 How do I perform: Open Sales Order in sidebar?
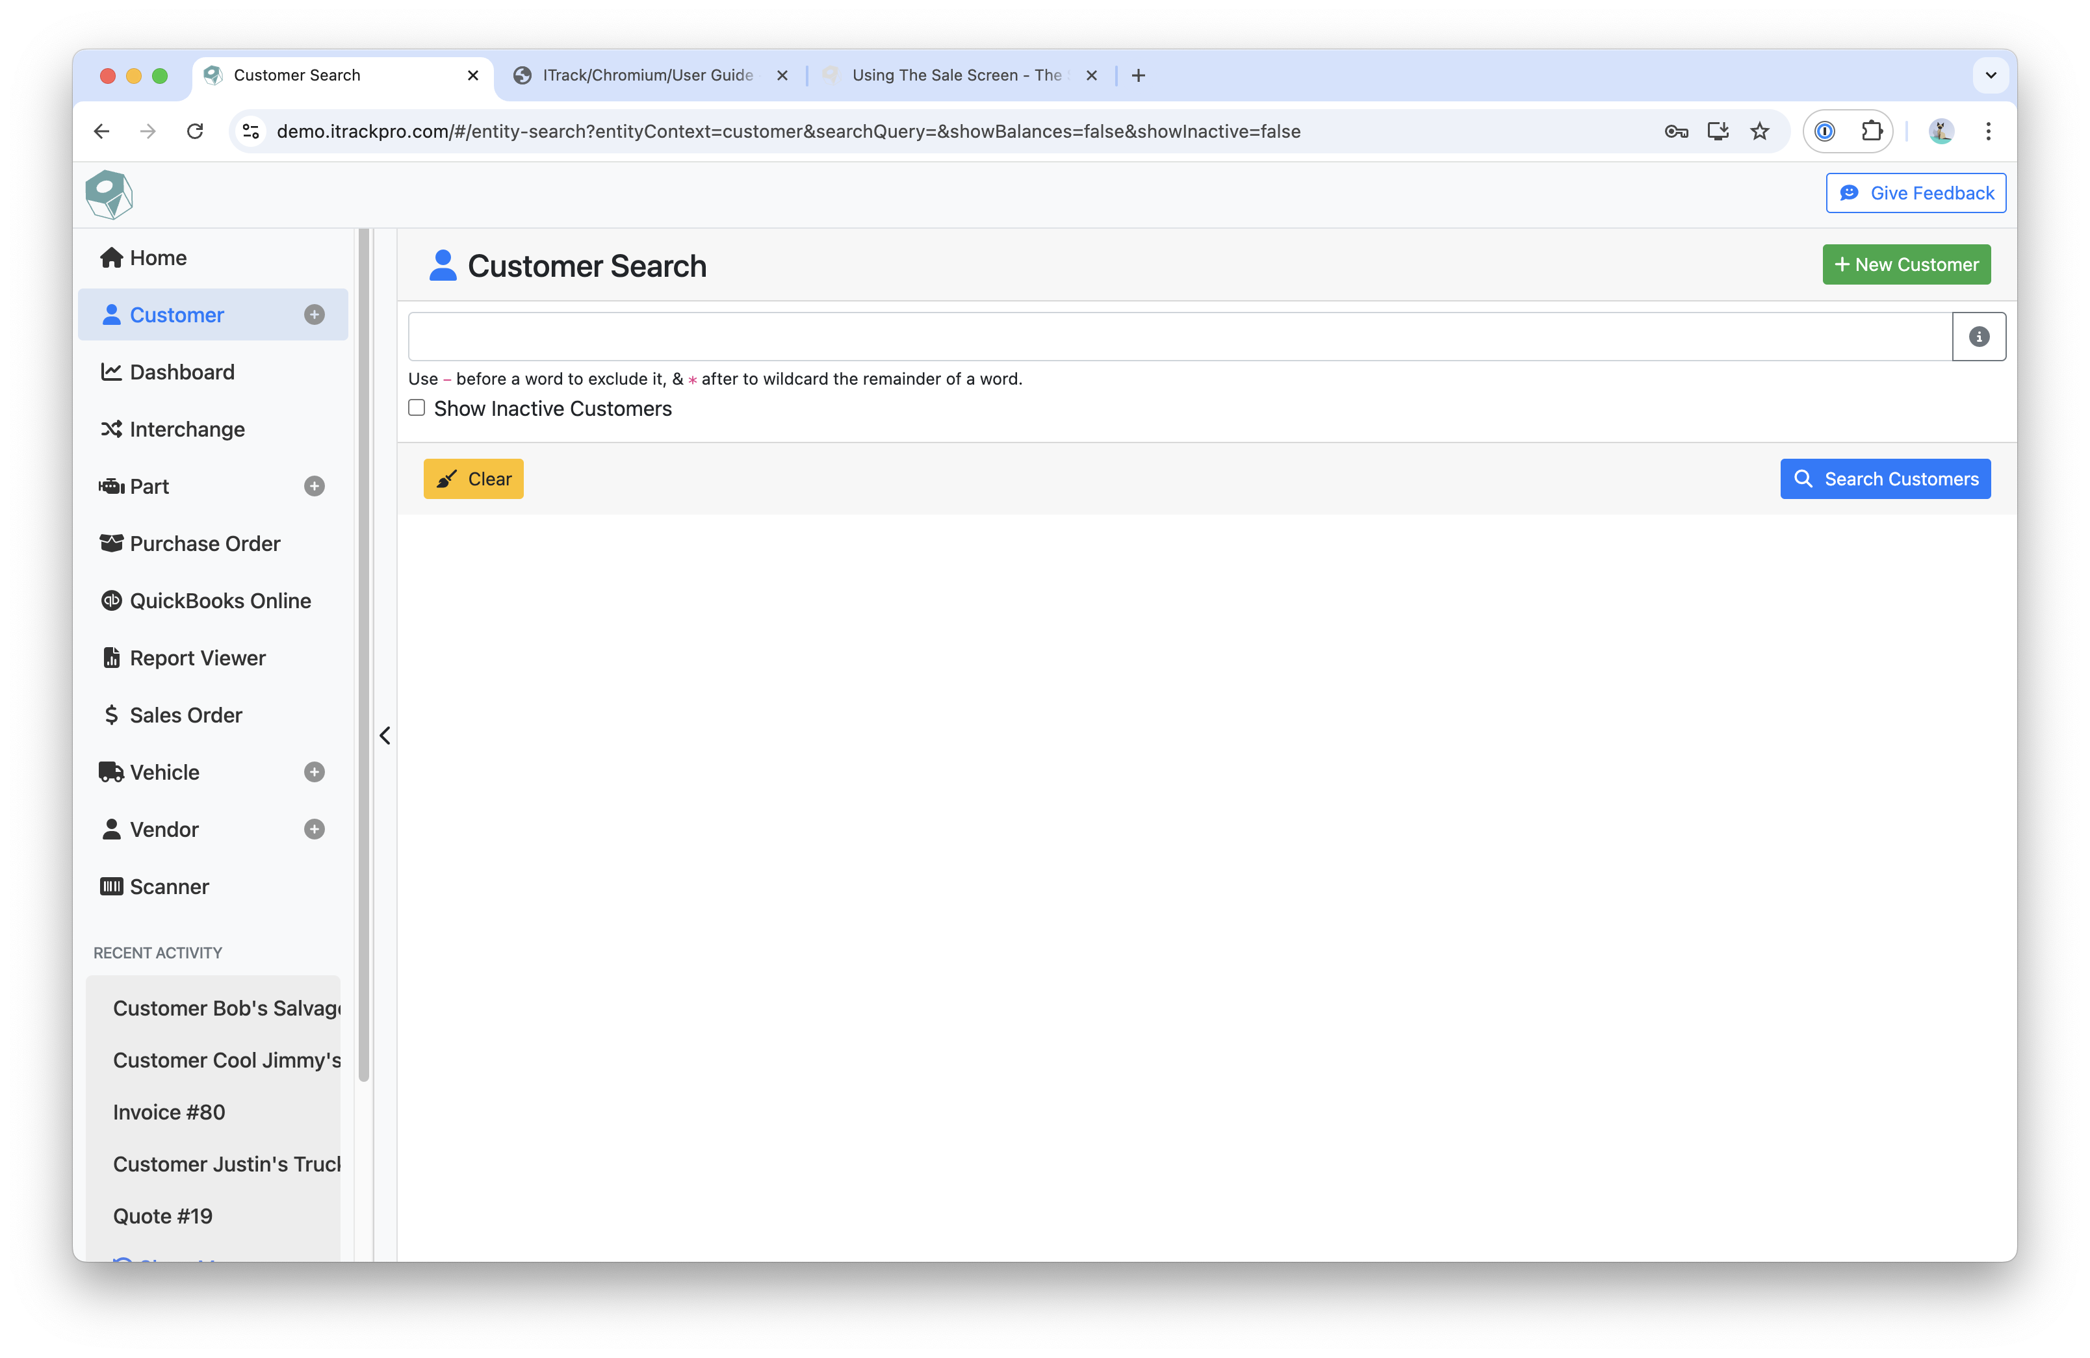[185, 715]
